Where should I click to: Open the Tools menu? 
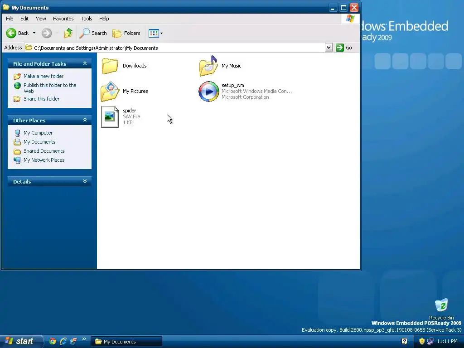point(87,19)
